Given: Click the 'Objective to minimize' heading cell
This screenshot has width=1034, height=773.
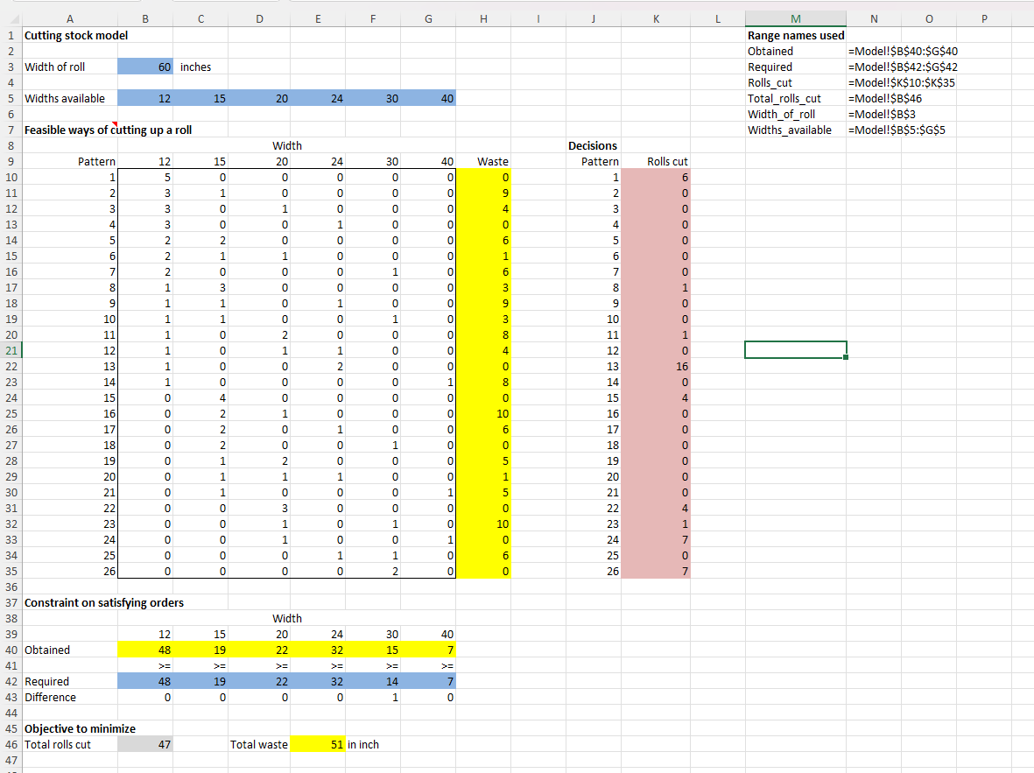Looking at the screenshot, I should (70, 728).
